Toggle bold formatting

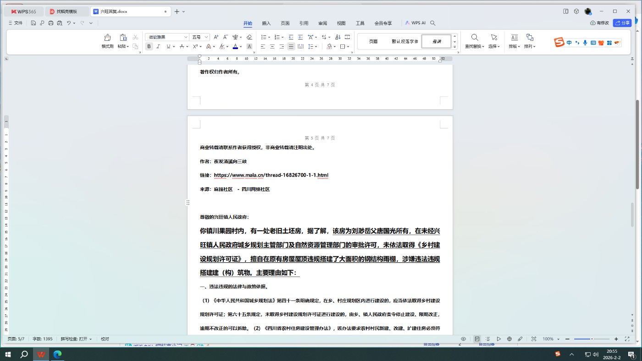pyautogui.click(x=149, y=46)
